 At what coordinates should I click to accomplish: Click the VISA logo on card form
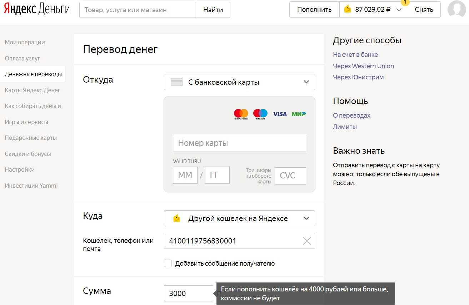pyautogui.click(x=280, y=114)
